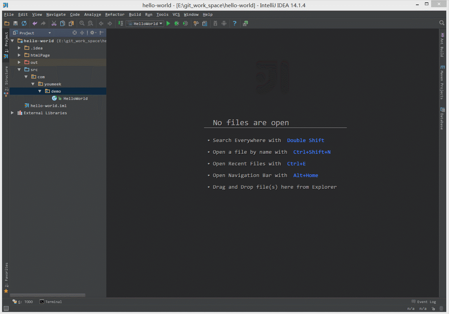Open the Refactor menu
The width and height of the screenshot is (449, 314).
click(115, 14)
